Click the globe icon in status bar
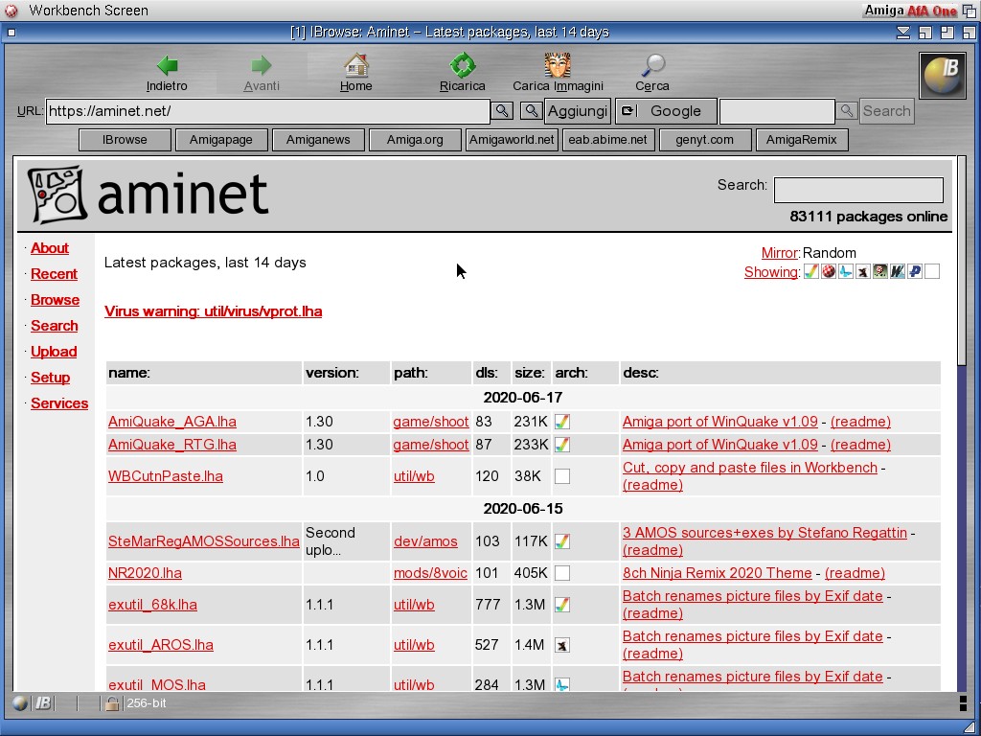981x736 pixels. click(20, 703)
